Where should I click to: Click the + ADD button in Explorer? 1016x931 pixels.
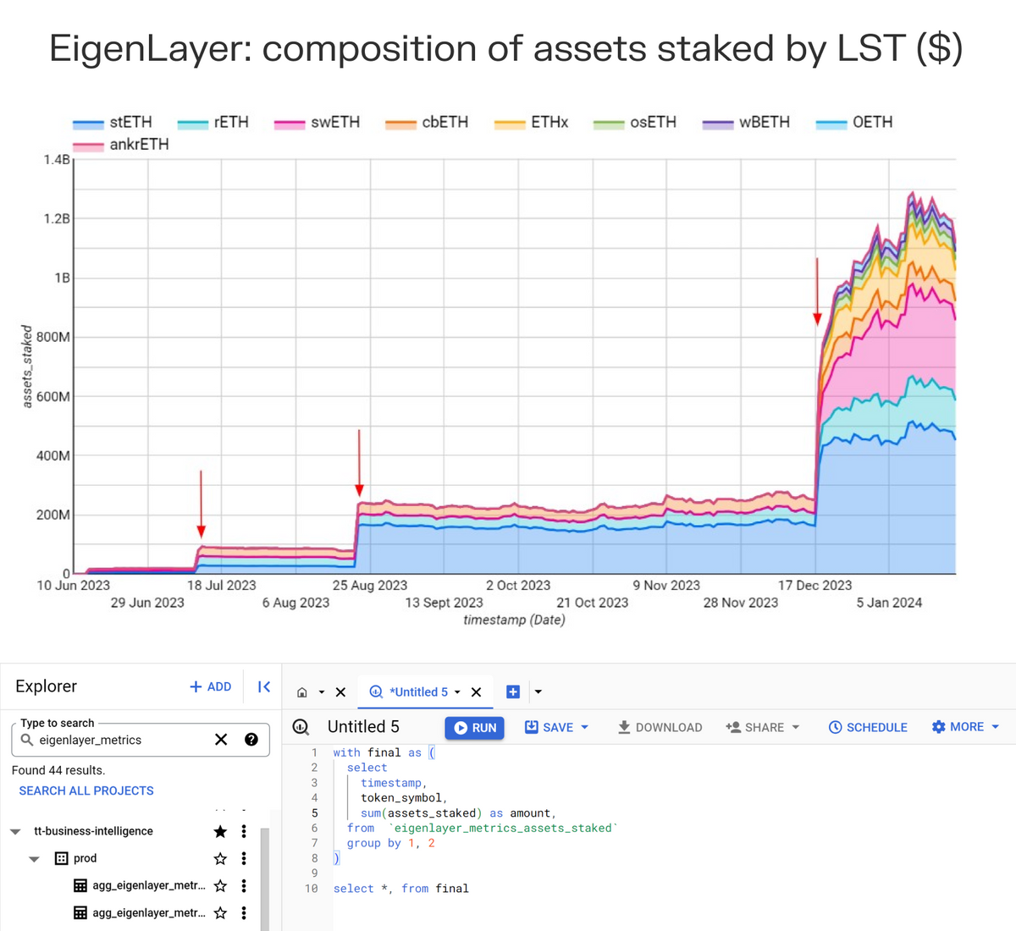click(210, 686)
